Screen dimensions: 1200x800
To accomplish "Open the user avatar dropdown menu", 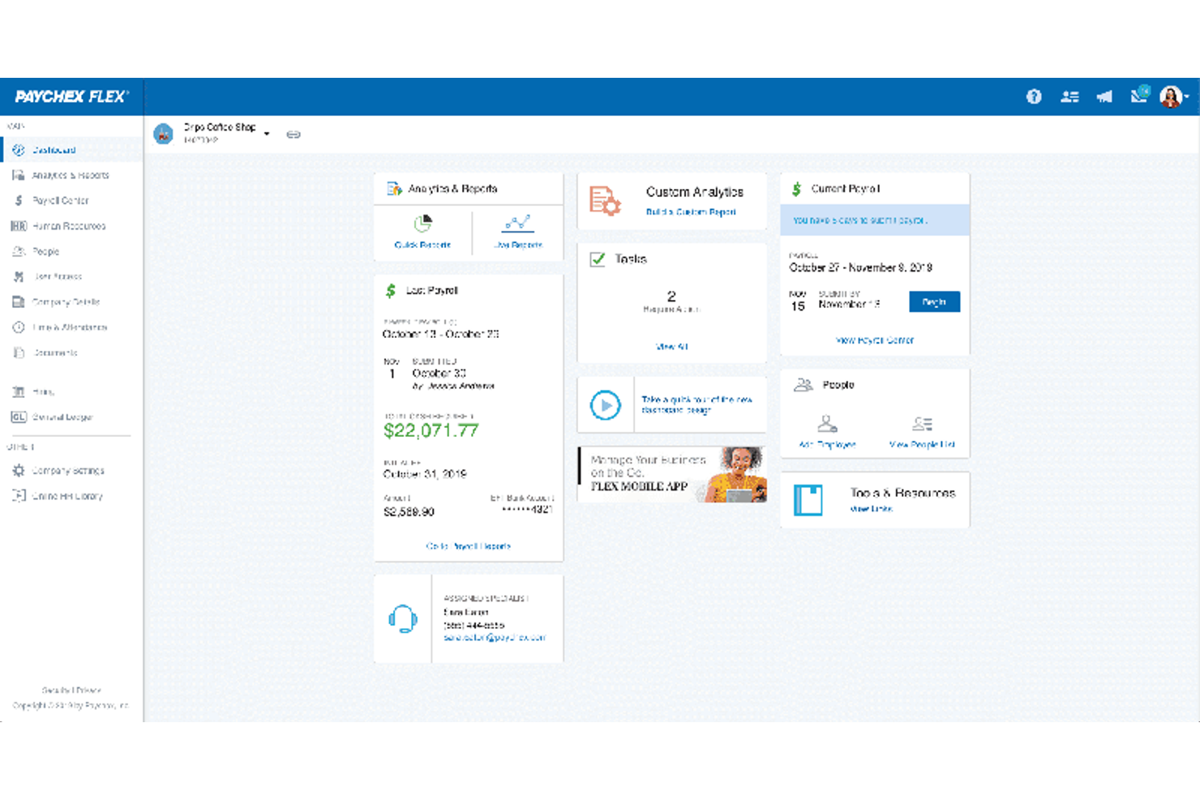I will [x=1172, y=96].
